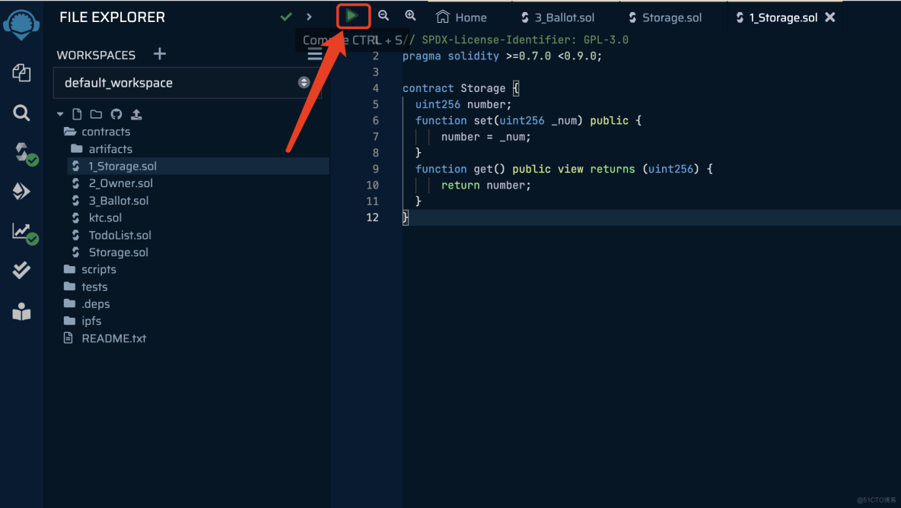
Task: Zoom in the editor font
Action: click(x=410, y=15)
